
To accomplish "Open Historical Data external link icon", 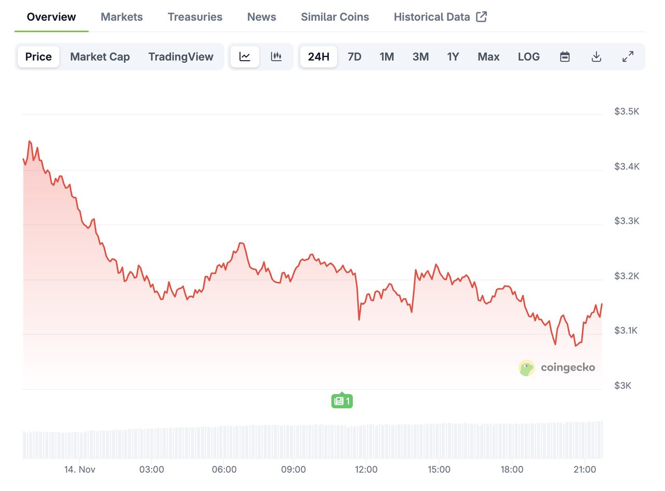I will tap(482, 17).
